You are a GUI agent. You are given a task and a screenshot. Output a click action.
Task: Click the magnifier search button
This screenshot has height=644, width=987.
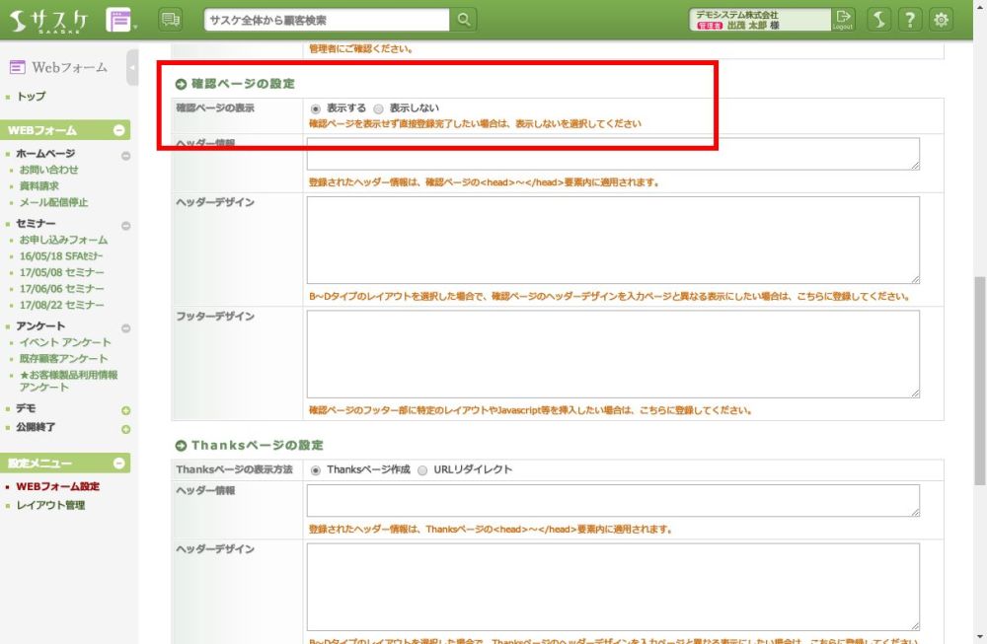(x=464, y=20)
